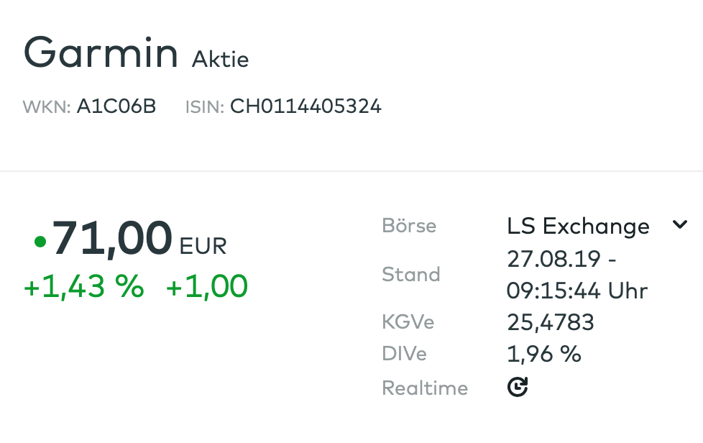703x443 pixels.
Task: Click the Realtime label
Action: [425, 388]
